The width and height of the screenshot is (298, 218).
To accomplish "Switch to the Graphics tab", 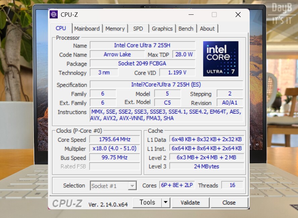I will pos(162,29).
